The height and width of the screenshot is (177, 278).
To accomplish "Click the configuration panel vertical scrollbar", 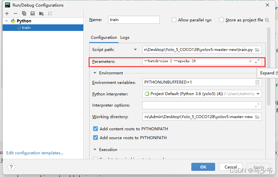I will (268, 66).
